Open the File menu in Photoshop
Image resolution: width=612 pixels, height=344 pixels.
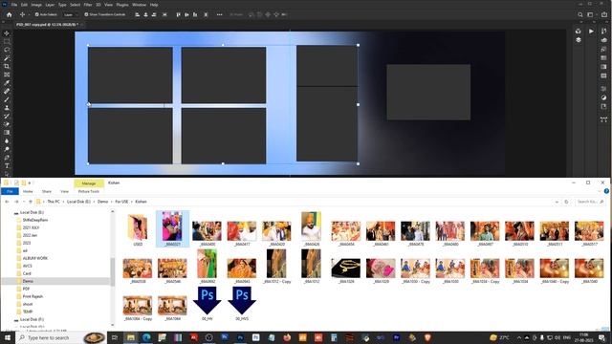[x=14, y=5]
